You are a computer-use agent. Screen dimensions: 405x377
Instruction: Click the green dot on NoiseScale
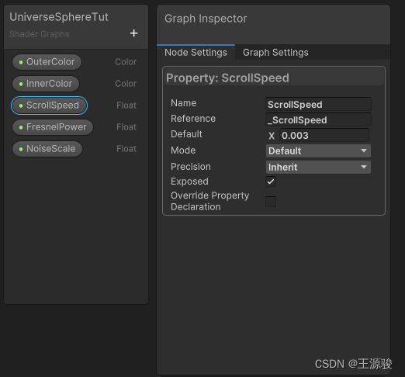(x=21, y=149)
